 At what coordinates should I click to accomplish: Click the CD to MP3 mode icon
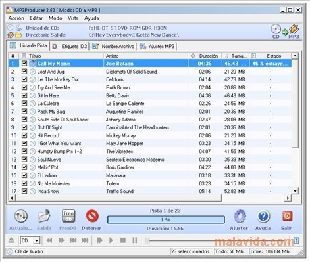pyautogui.click(x=285, y=32)
